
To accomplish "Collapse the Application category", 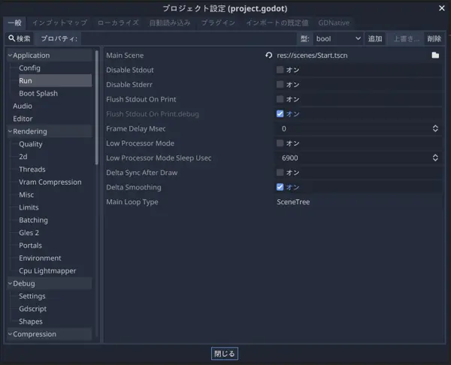I will click(10, 55).
